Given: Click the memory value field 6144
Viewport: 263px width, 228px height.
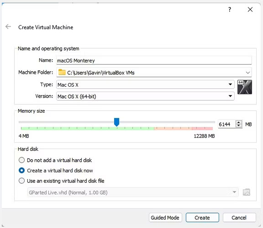Looking at the screenshot, I should 226,124.
